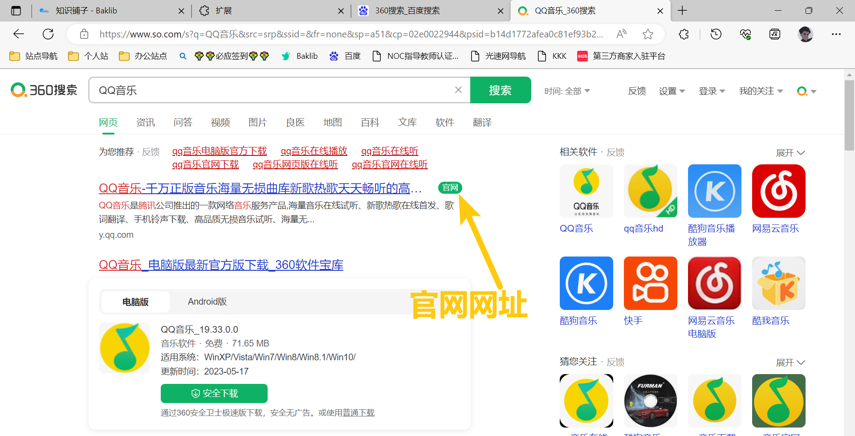Open browser History clock icon
Viewport: 855px width, 436px height.
tap(716, 34)
